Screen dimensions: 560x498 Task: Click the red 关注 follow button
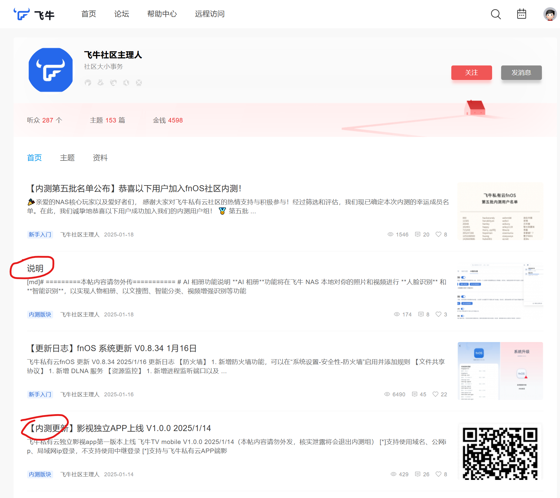point(472,73)
